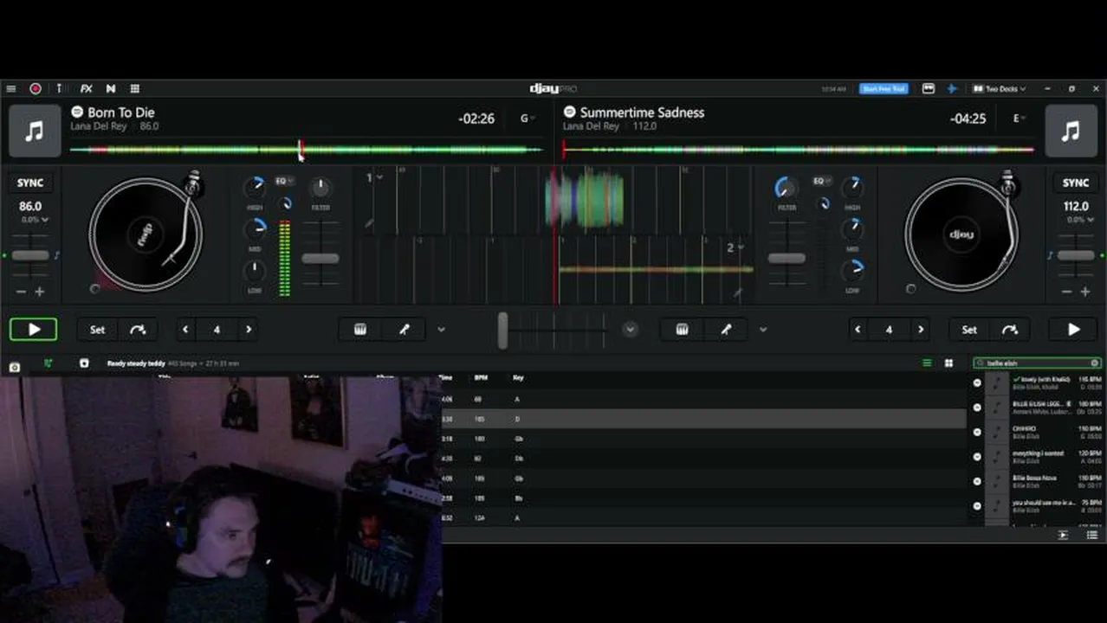Click the Automix airplane icon

click(x=951, y=88)
